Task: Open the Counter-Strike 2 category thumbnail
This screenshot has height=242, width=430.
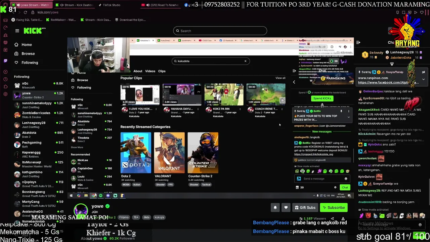Action: [203, 153]
